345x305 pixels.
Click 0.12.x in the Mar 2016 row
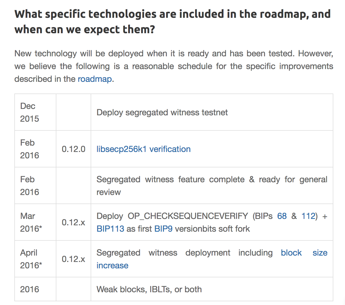click(73, 222)
